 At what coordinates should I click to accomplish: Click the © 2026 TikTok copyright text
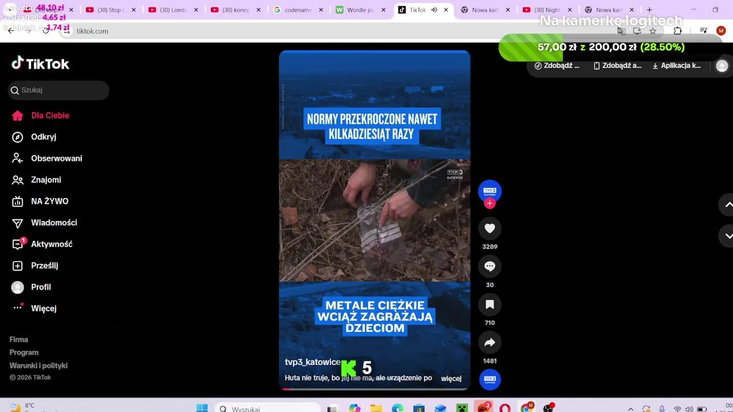click(30, 378)
